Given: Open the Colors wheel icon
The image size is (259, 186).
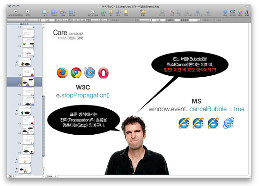Looking at the screenshot, I should (240, 12).
